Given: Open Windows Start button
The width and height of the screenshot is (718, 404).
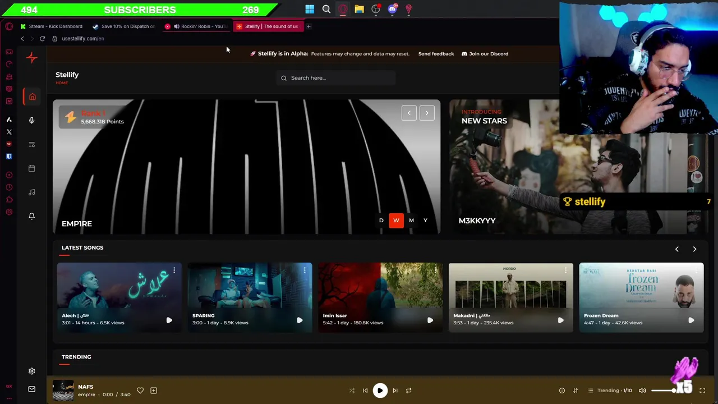Looking at the screenshot, I should coord(310,9).
